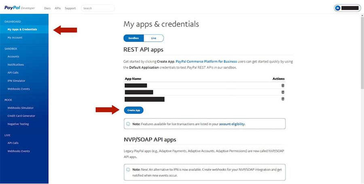Click the PayPal Developer logo

19,8
